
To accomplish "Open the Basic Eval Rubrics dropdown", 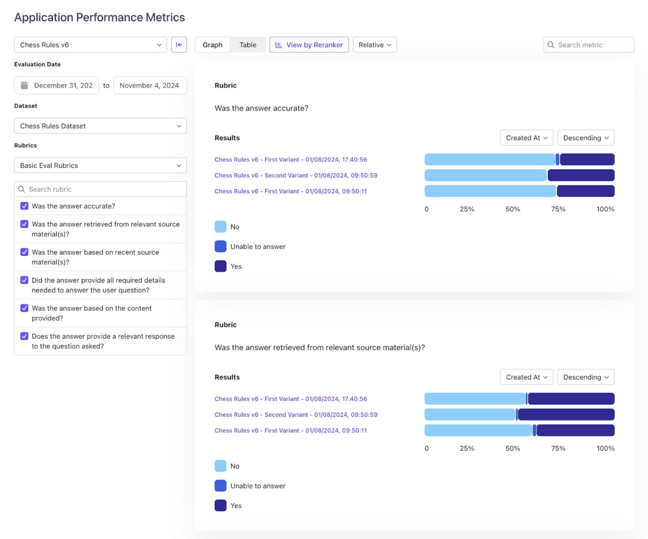I will pos(100,165).
